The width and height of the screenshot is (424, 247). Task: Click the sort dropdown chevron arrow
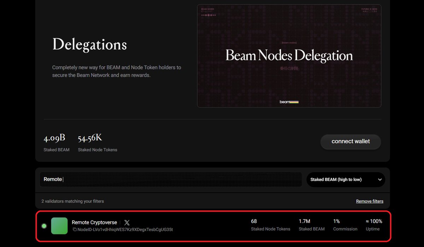380,180
